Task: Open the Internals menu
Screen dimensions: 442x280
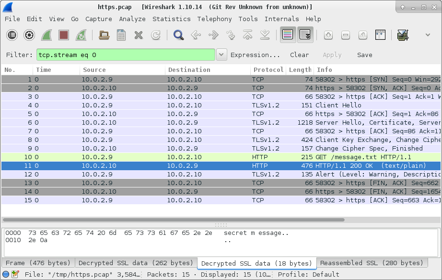Action: click(x=281, y=19)
